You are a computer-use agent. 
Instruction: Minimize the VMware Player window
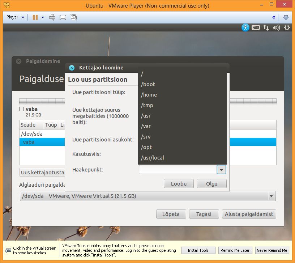click(261, 5)
